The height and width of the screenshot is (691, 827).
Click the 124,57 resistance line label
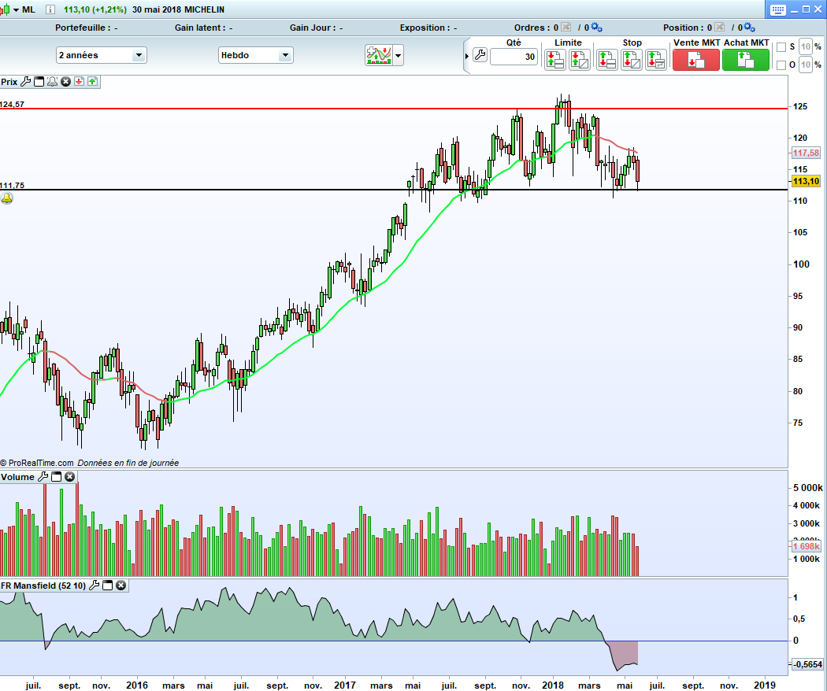point(12,105)
